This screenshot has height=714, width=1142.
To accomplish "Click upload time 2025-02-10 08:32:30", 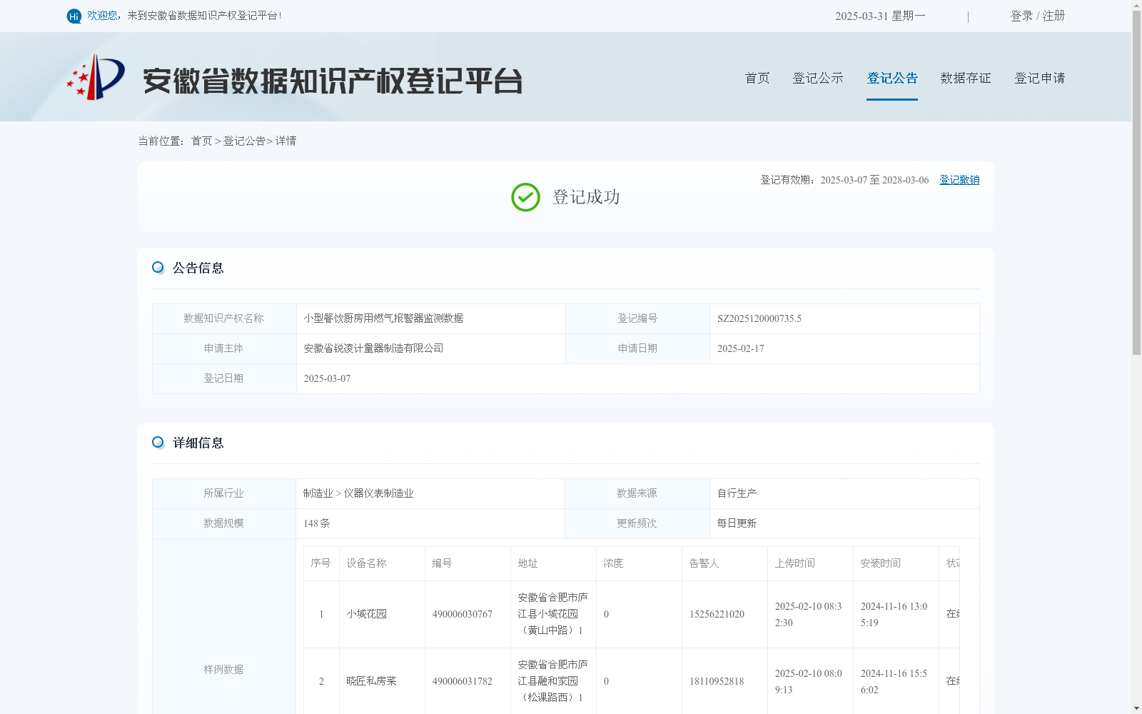I will pos(808,614).
